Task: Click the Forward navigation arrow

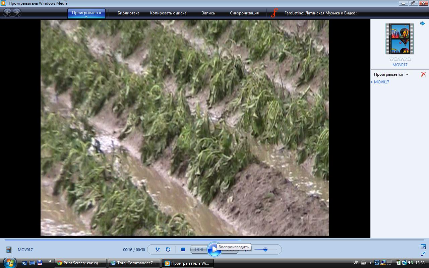Action: click(17, 13)
